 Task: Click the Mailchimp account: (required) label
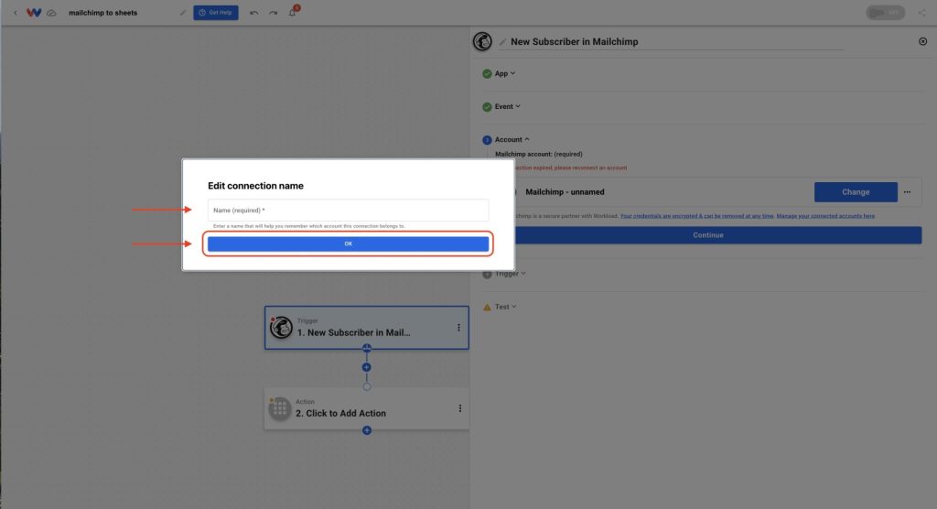pyautogui.click(x=538, y=155)
